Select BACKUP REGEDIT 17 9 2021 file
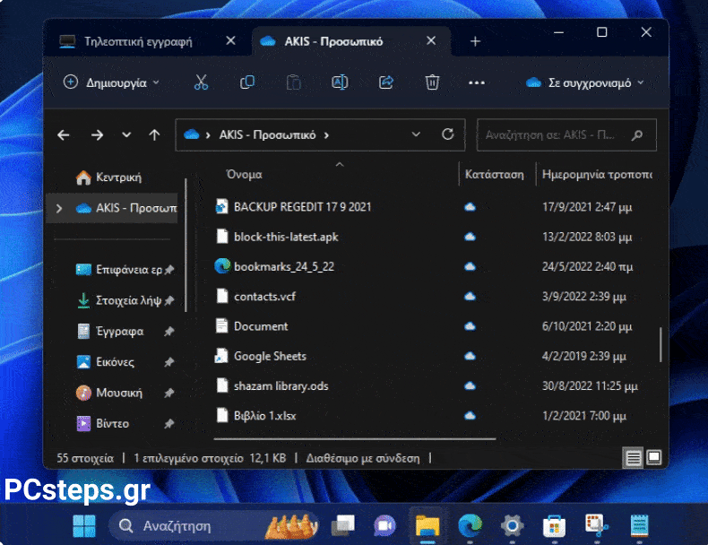This screenshot has width=708, height=545. 303,207
